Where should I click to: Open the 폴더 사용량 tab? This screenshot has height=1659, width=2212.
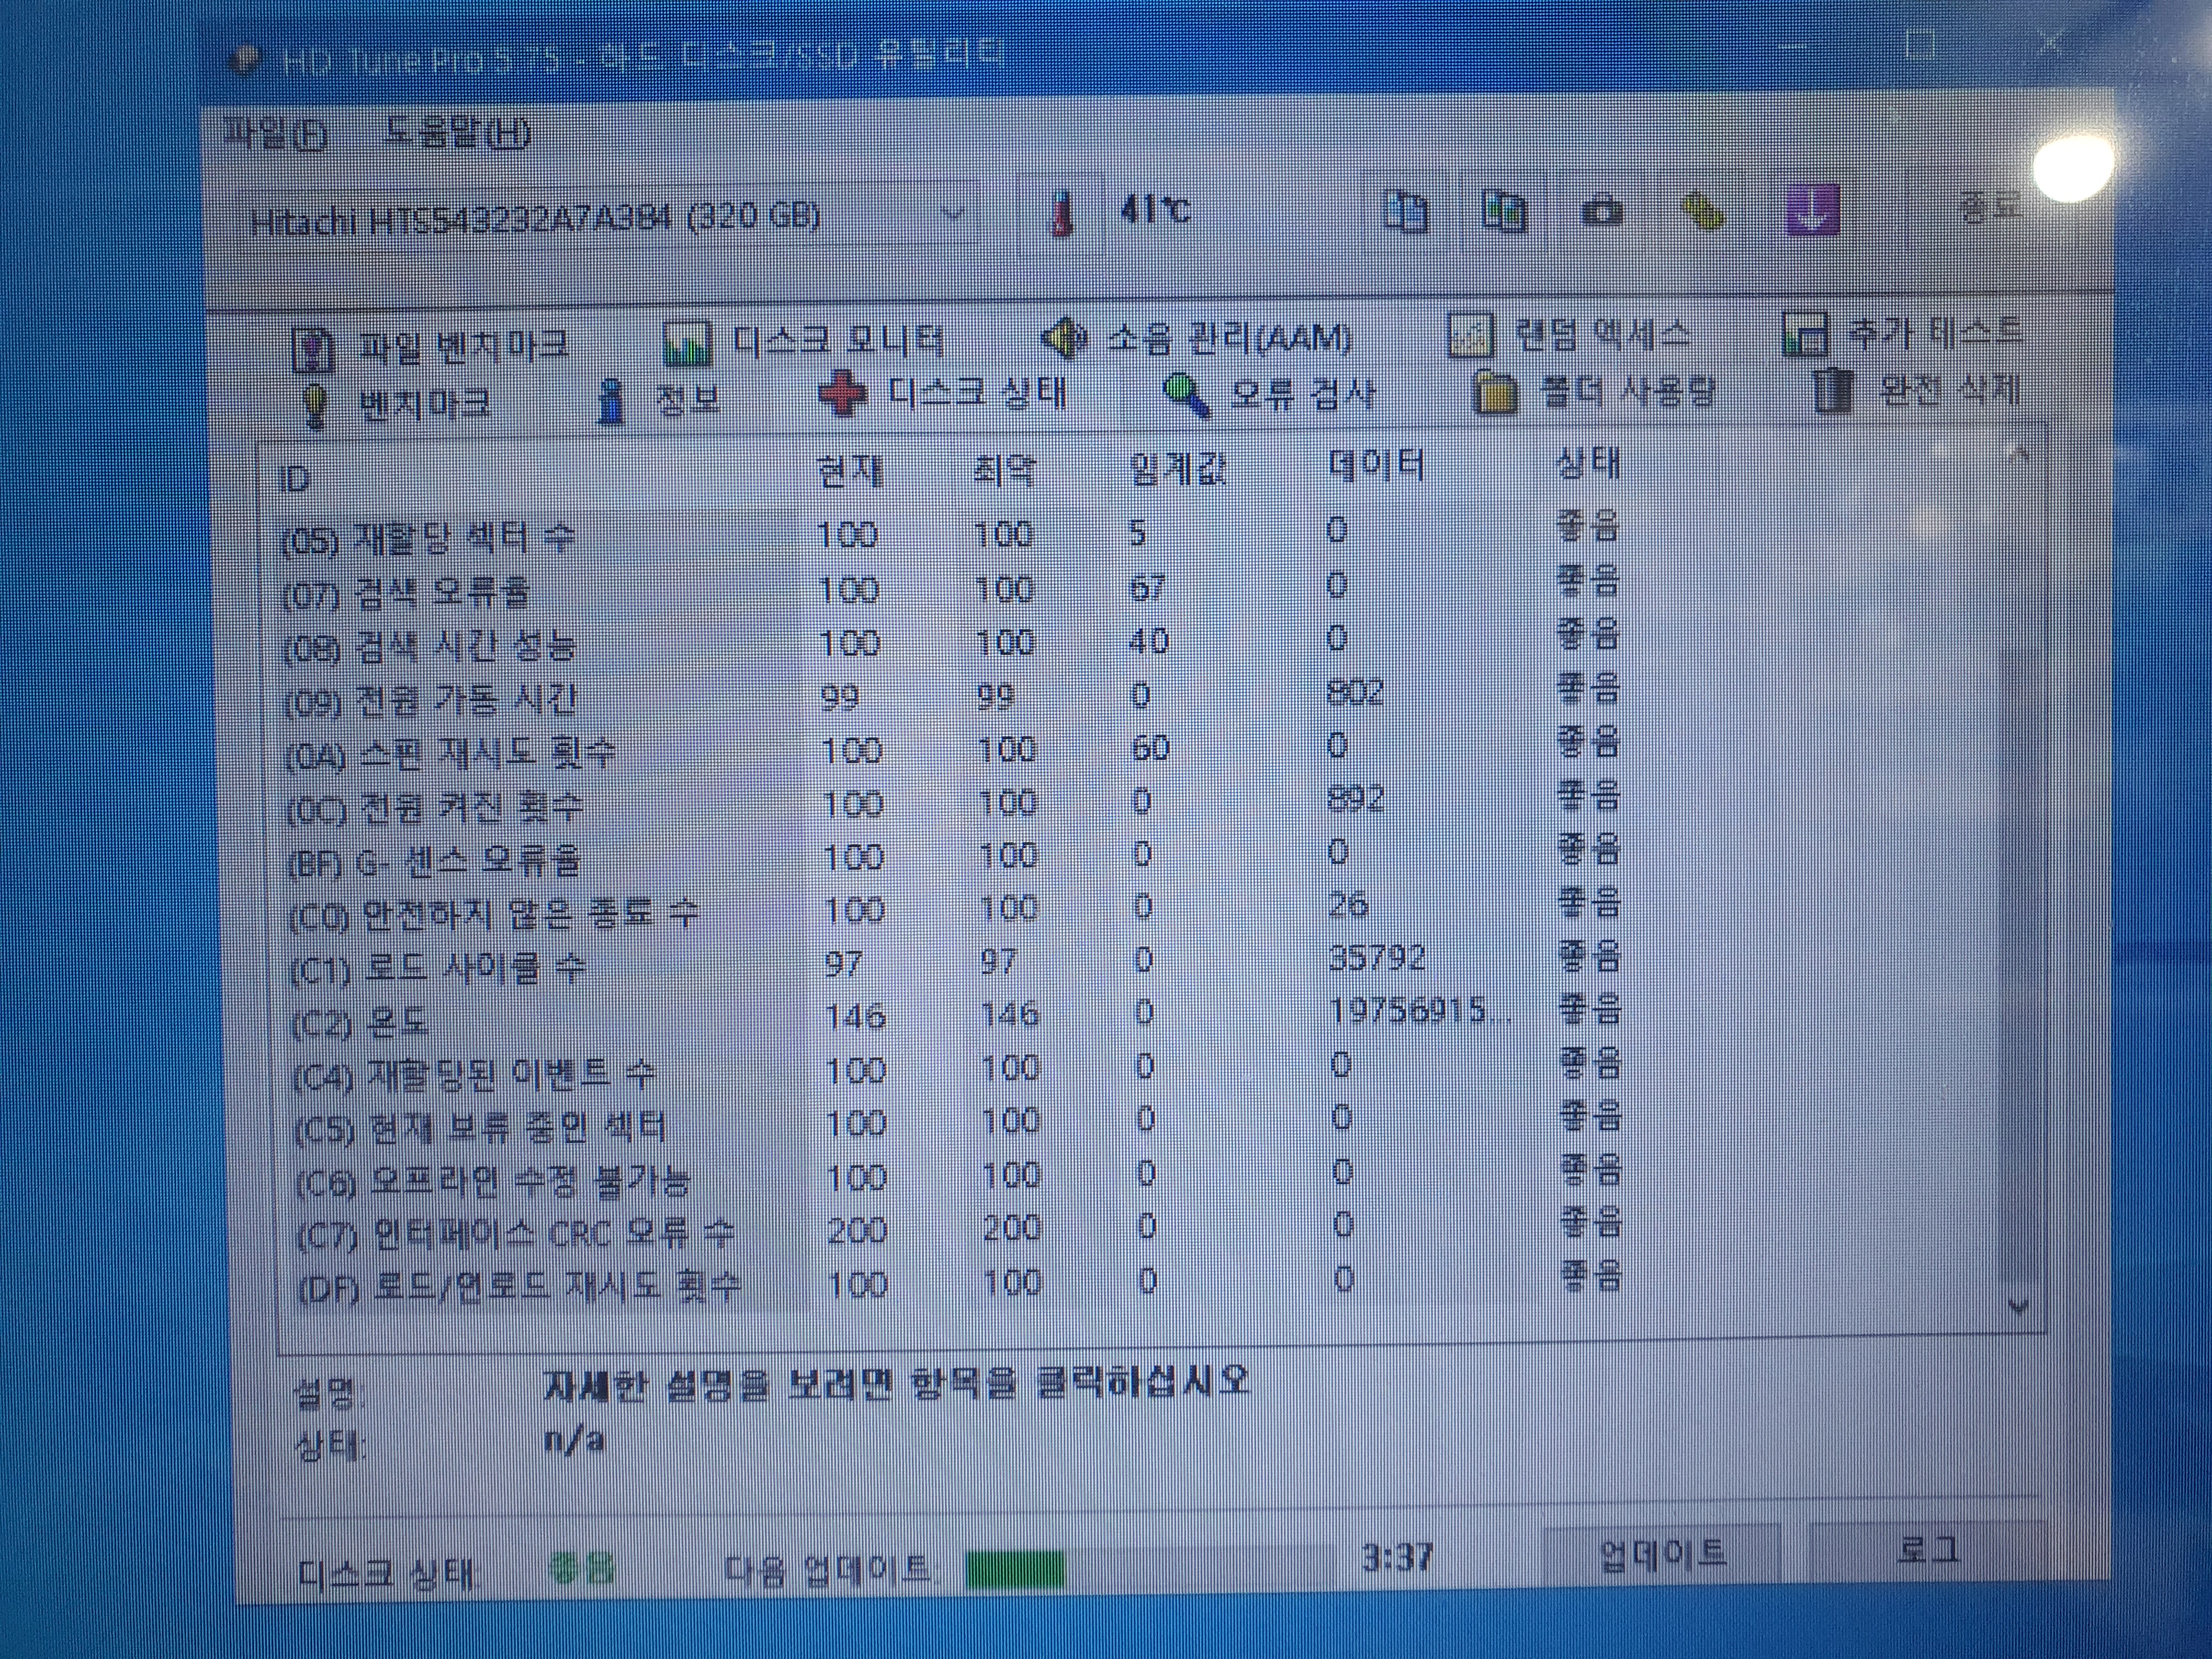tap(1597, 392)
